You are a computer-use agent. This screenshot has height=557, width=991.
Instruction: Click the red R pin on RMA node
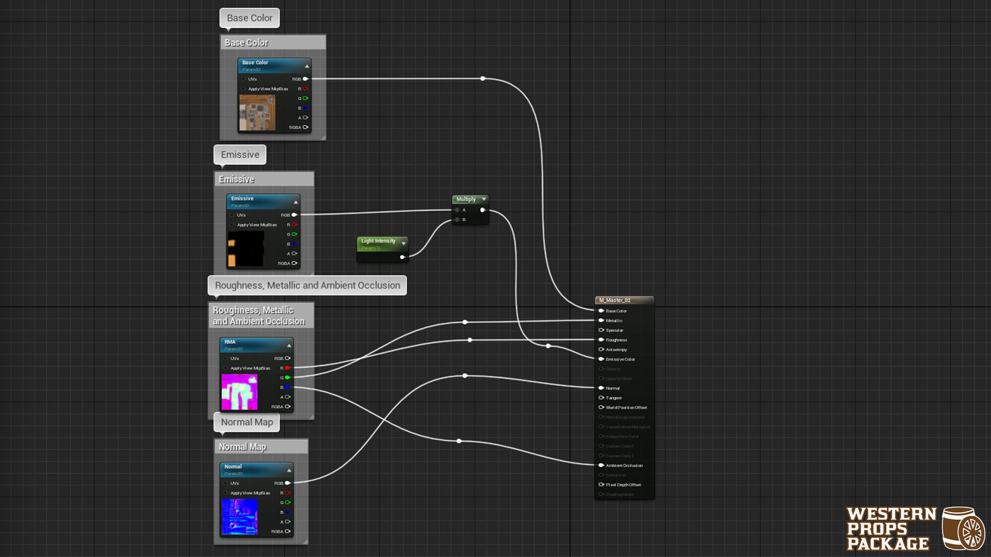(x=287, y=368)
